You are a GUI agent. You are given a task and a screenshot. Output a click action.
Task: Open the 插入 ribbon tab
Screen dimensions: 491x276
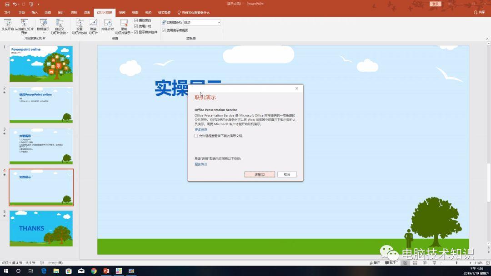[35, 13]
